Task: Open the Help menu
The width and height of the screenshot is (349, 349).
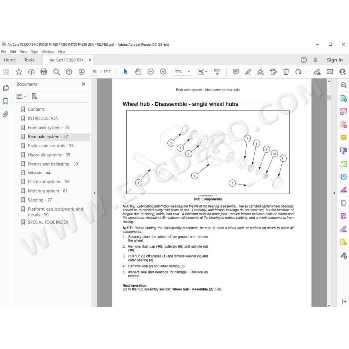Action: pyautogui.click(x=62, y=52)
